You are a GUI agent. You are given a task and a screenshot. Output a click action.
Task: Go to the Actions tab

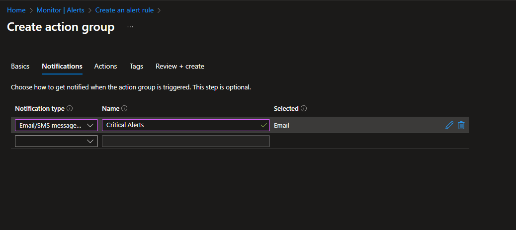tap(105, 66)
